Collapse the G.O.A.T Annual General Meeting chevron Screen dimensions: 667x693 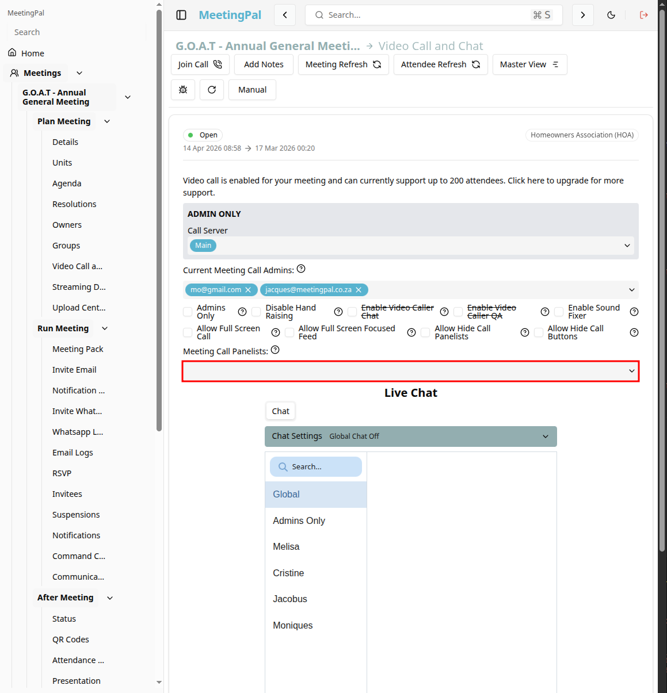tap(128, 97)
